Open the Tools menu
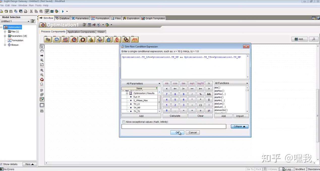 (38, 5)
